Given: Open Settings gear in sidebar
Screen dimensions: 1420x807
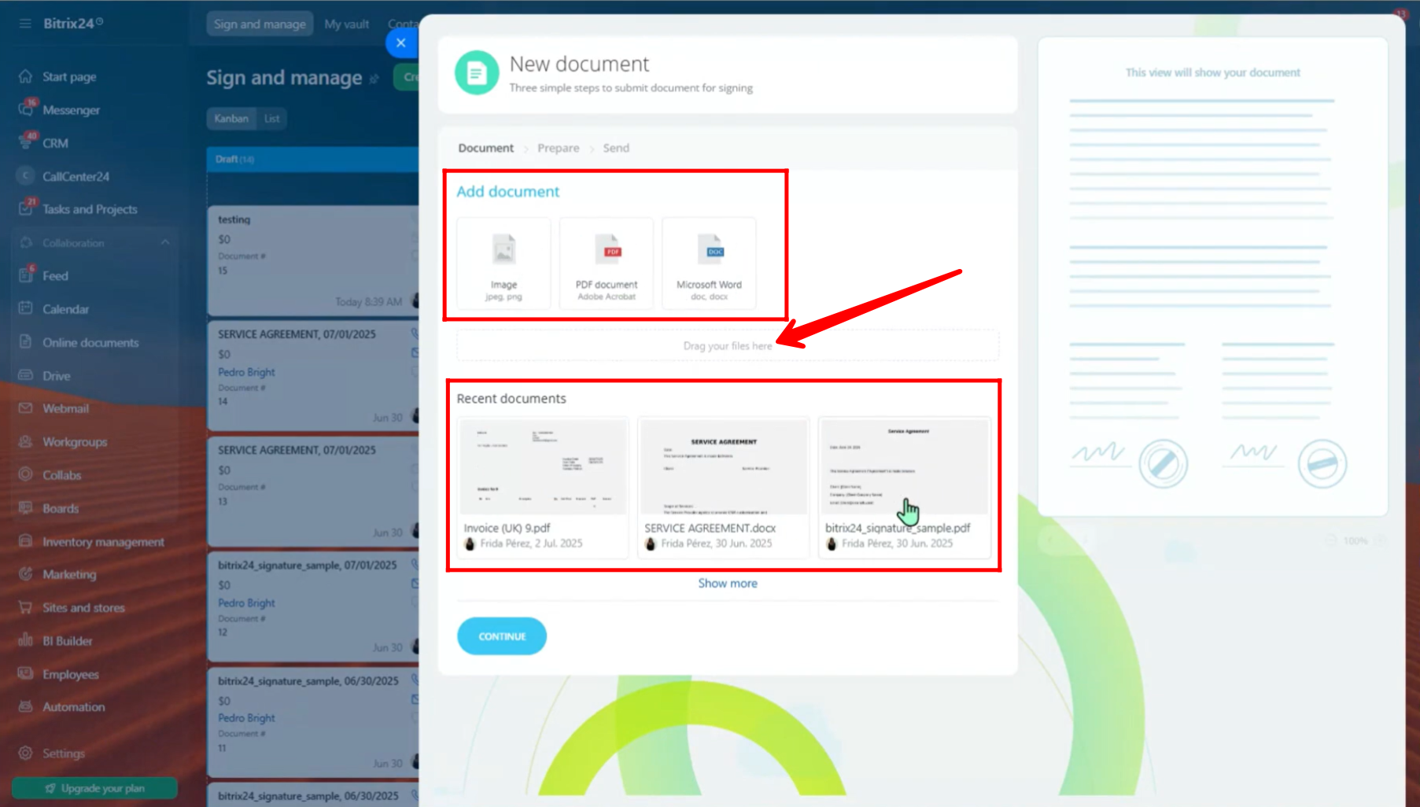Looking at the screenshot, I should [26, 753].
